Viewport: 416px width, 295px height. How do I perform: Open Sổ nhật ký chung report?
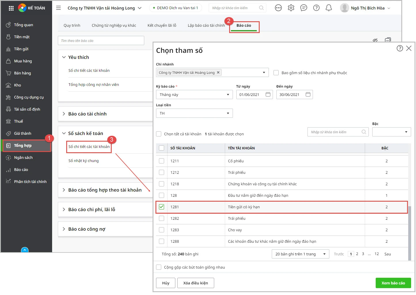(x=83, y=161)
